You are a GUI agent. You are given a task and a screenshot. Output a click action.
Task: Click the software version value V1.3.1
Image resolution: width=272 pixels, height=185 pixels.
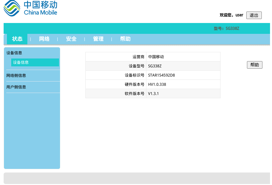click(154, 94)
